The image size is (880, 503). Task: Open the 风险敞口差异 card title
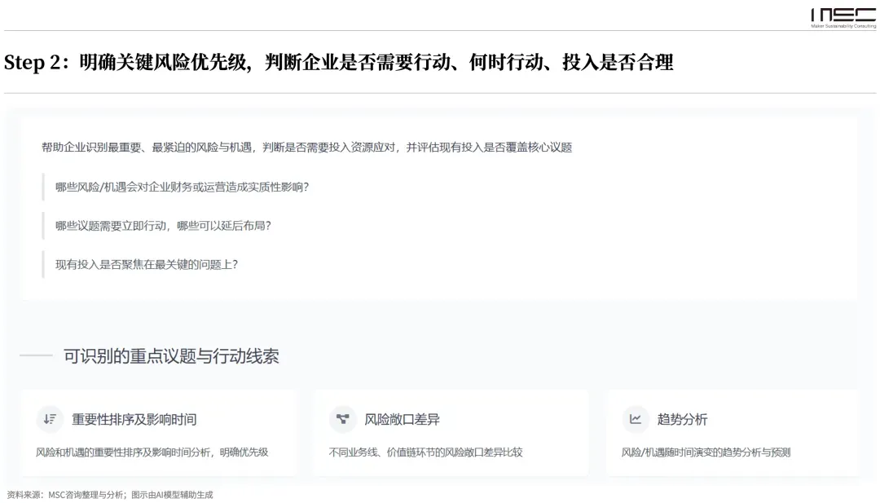pyautogui.click(x=402, y=420)
